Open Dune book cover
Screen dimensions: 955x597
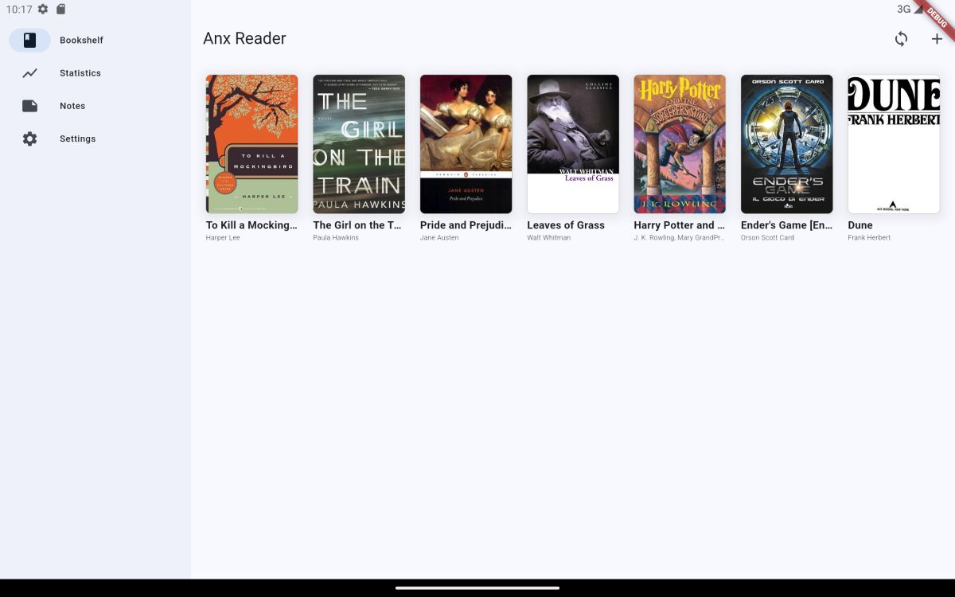coord(894,144)
